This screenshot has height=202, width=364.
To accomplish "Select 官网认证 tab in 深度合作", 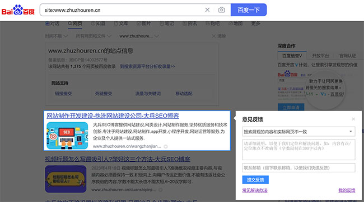I will pyautogui.click(x=348, y=56).
